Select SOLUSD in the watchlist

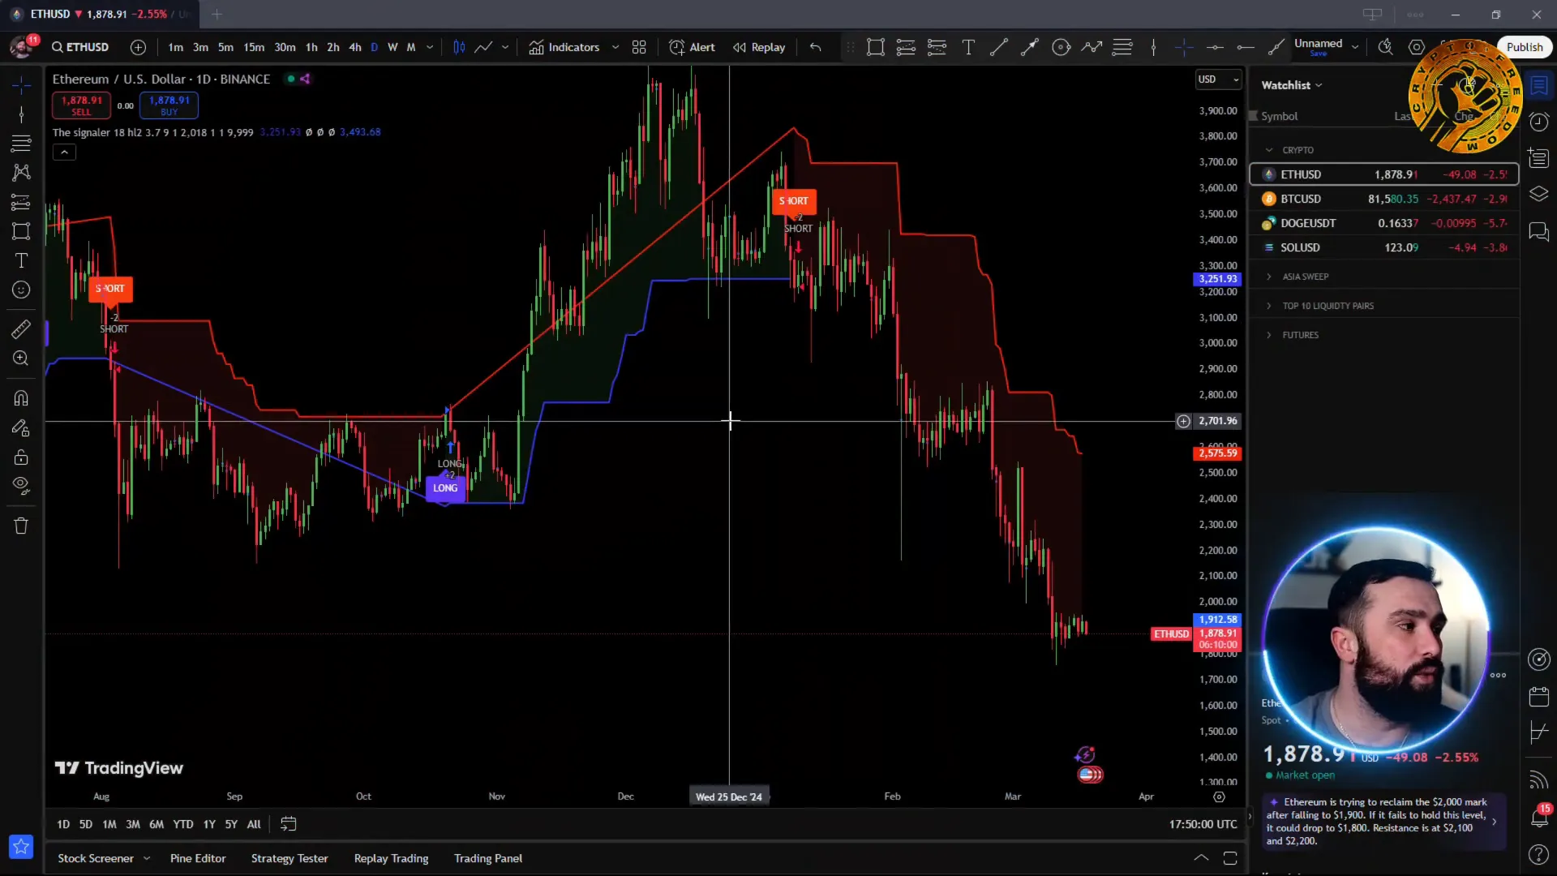pos(1384,247)
